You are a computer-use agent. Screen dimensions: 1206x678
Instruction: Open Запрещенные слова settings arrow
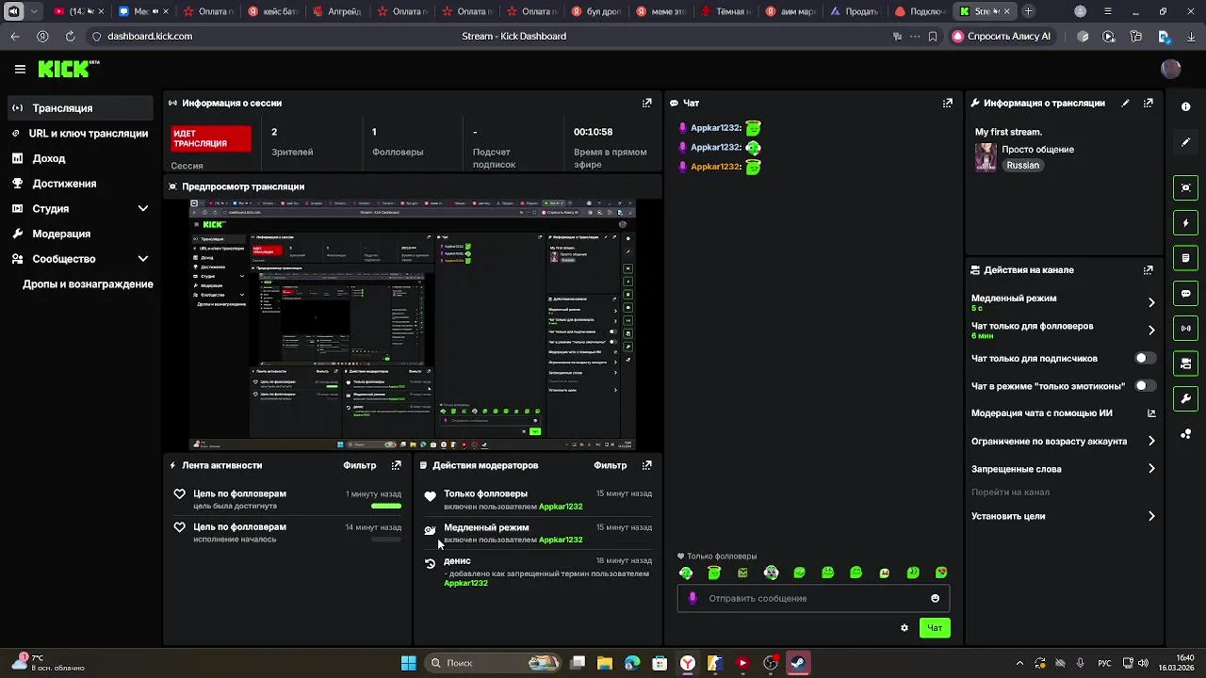pyautogui.click(x=1151, y=468)
